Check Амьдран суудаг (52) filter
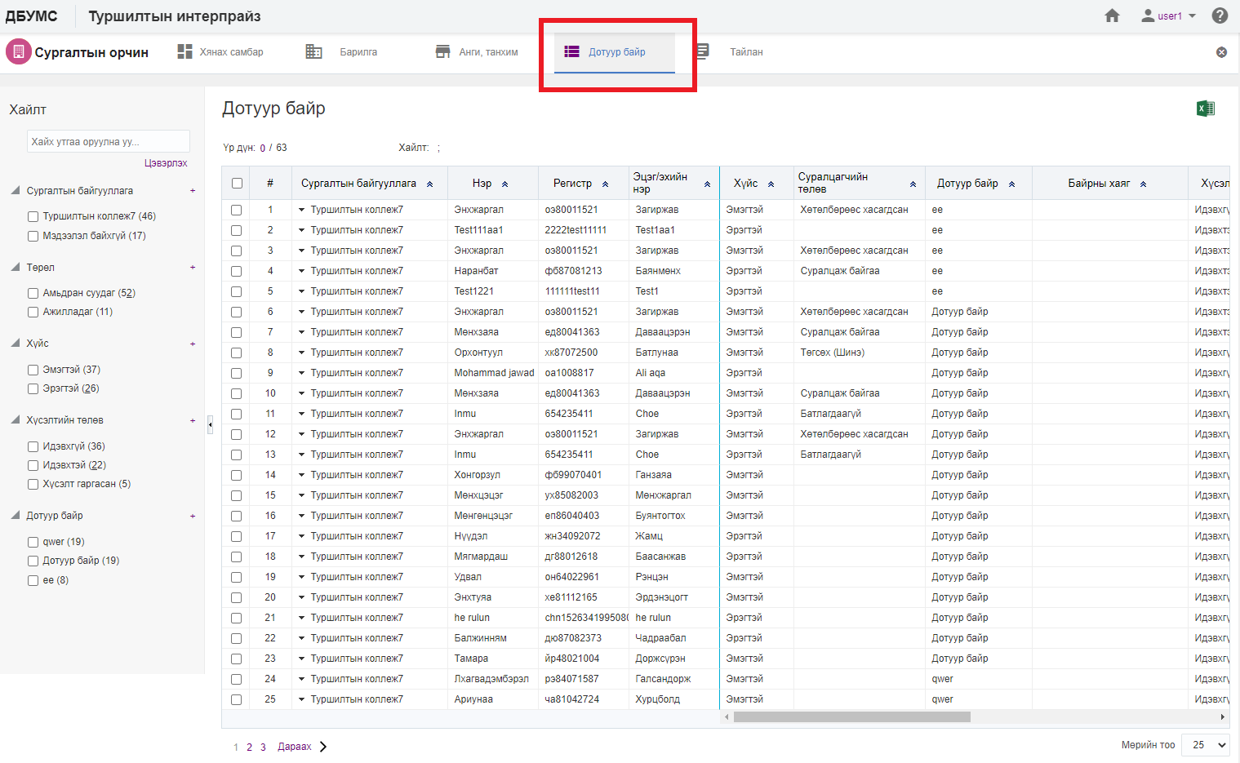Viewport: 1240px width, 763px height. [x=33, y=294]
